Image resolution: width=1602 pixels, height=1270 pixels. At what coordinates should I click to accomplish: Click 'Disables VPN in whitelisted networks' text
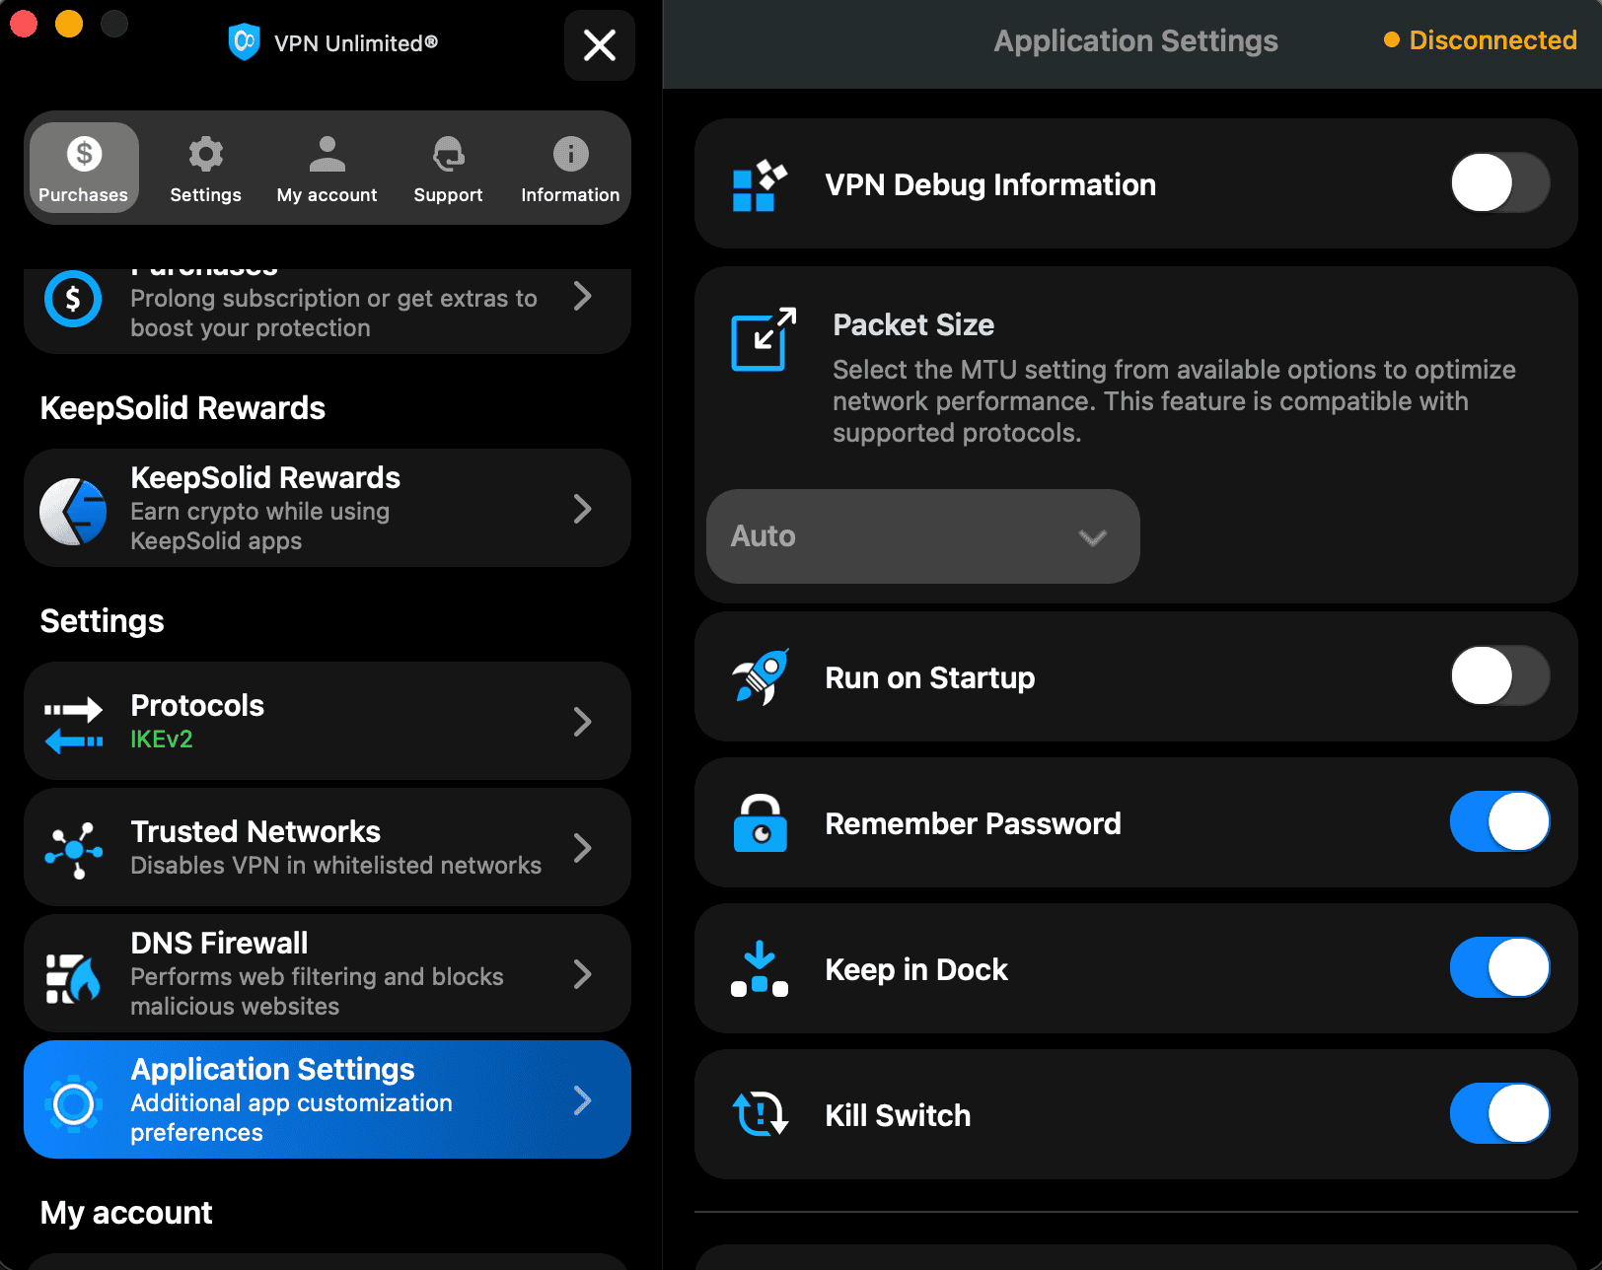tap(335, 866)
